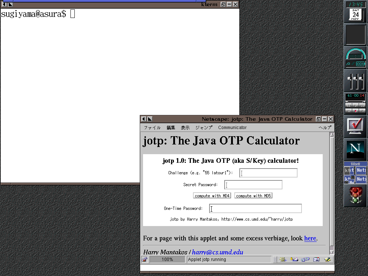Click the Netscape titlebar second triangle button

[x=149, y=119]
